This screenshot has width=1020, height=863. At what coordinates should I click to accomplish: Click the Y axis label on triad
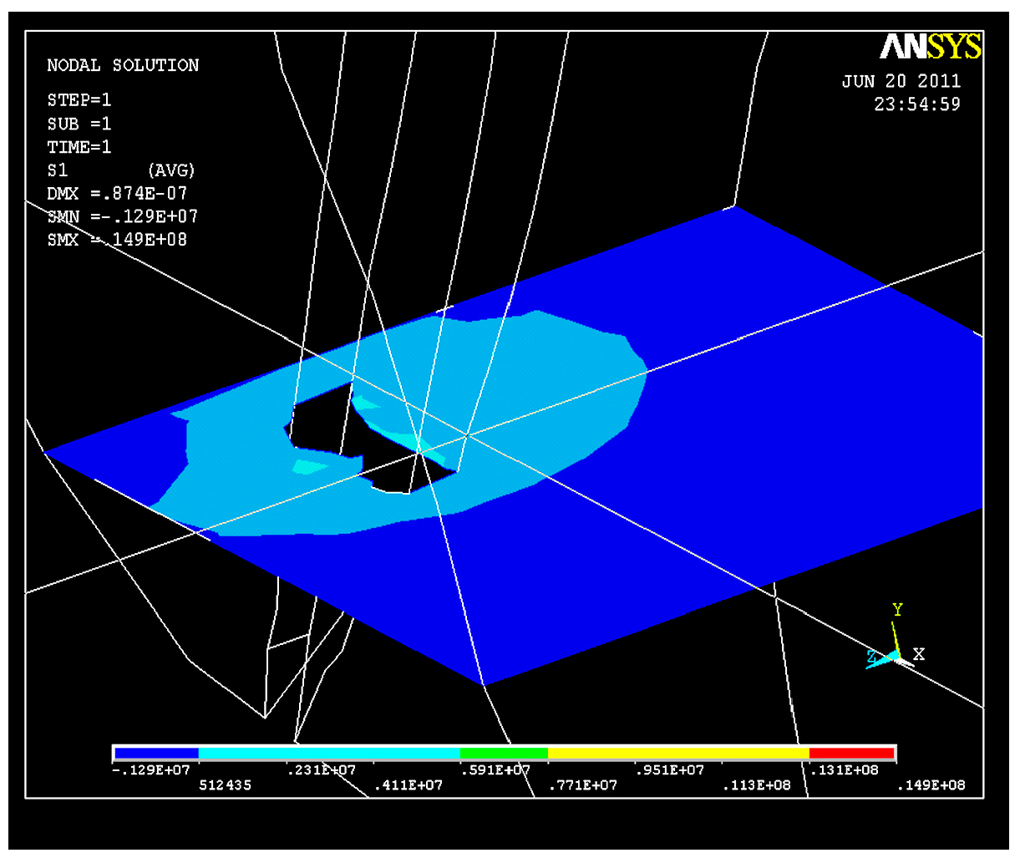click(897, 610)
